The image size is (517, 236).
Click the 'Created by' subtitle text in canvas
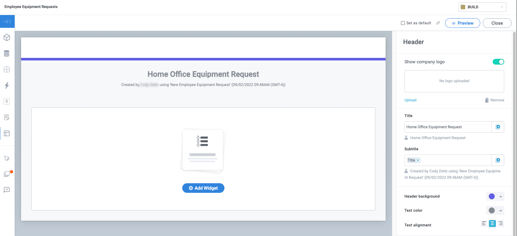point(203,85)
